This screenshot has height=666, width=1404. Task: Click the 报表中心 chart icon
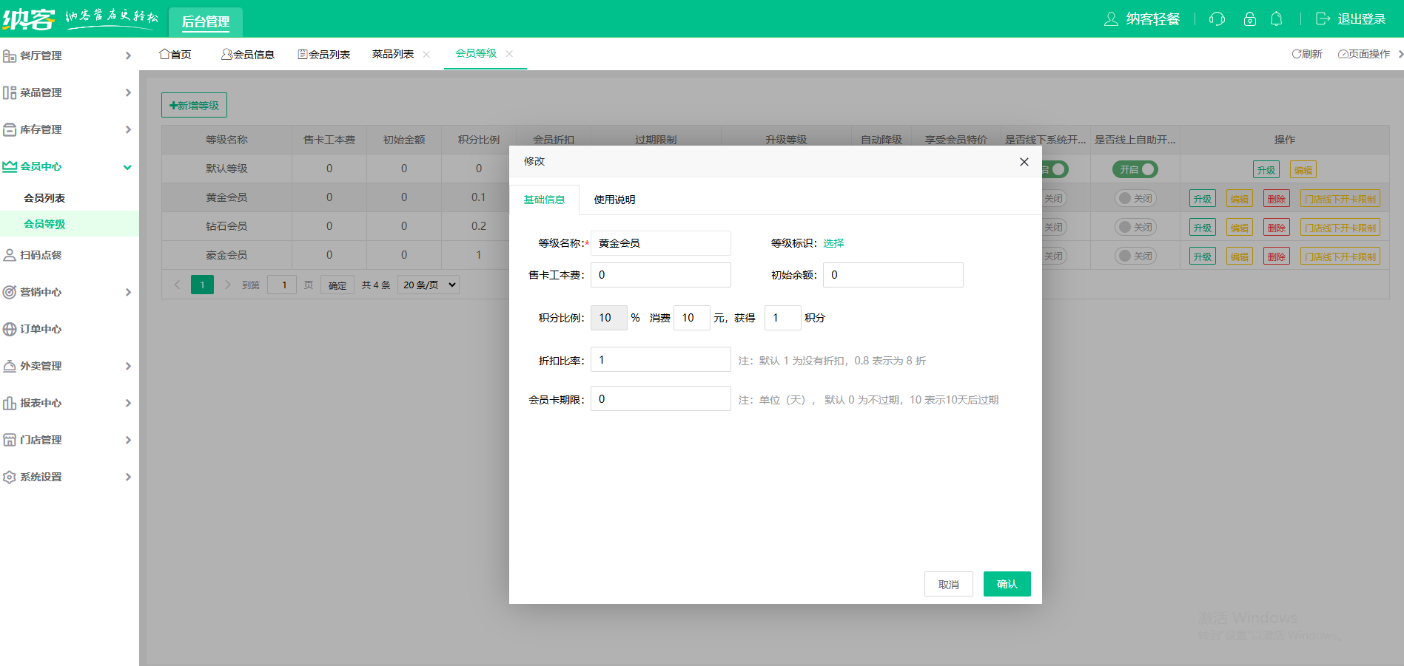pyautogui.click(x=10, y=403)
